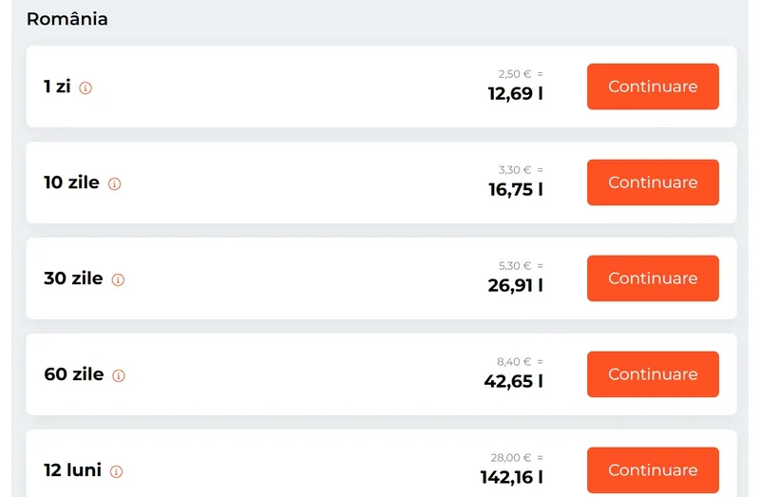The image size is (760, 497).
Task: Select the 142,16 l price
Action: (511, 477)
